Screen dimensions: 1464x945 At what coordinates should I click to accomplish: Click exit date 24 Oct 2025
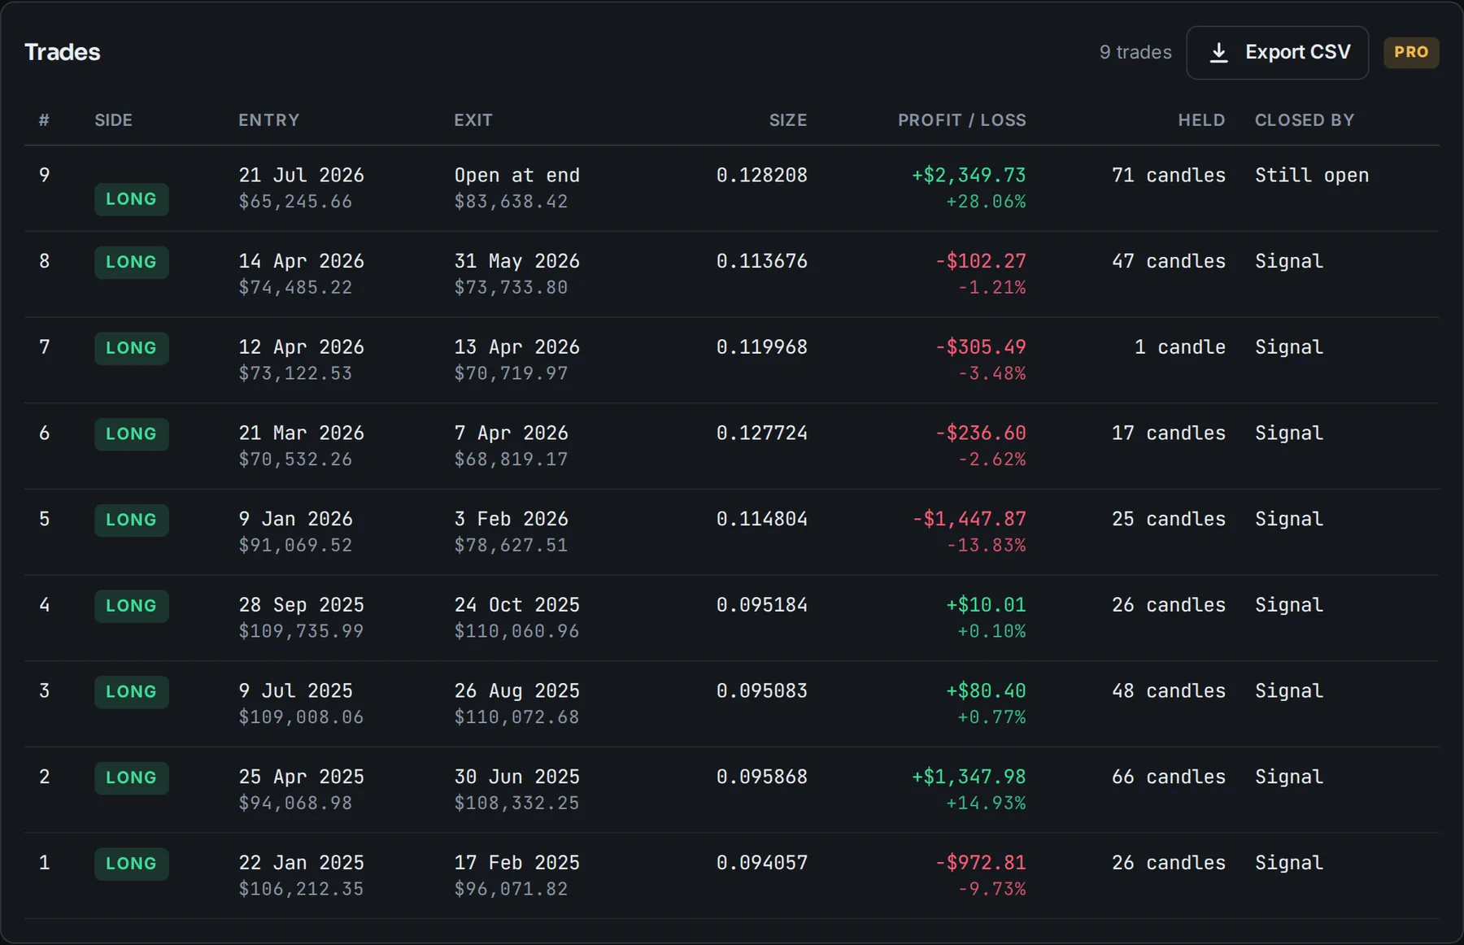click(x=516, y=605)
